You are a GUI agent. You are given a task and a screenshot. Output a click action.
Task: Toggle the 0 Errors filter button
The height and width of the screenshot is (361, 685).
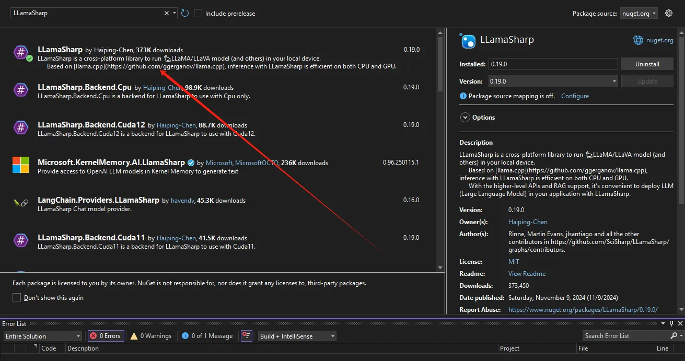[106, 336]
